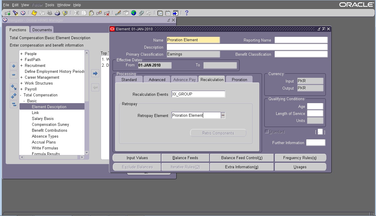The width and height of the screenshot is (376, 216).
Task: Click the tree's vertical scrollbar down arrow
Action: (x=87, y=153)
